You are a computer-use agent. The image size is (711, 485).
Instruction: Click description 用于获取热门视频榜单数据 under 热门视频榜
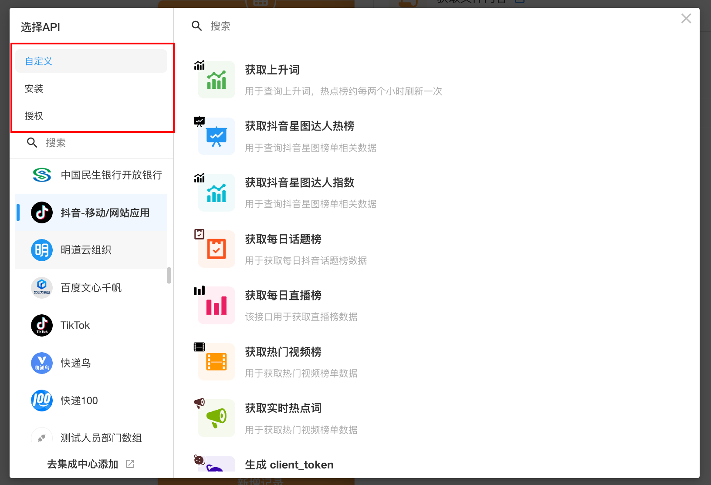pos(301,374)
